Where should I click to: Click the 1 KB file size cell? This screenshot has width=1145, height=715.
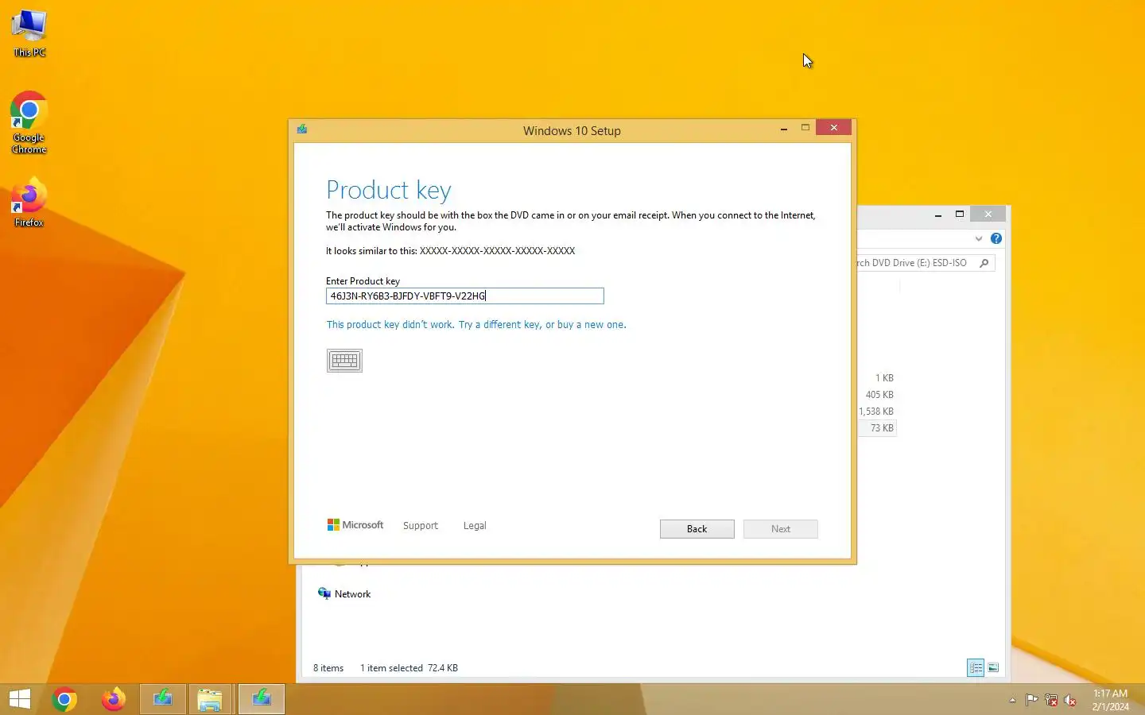884,377
